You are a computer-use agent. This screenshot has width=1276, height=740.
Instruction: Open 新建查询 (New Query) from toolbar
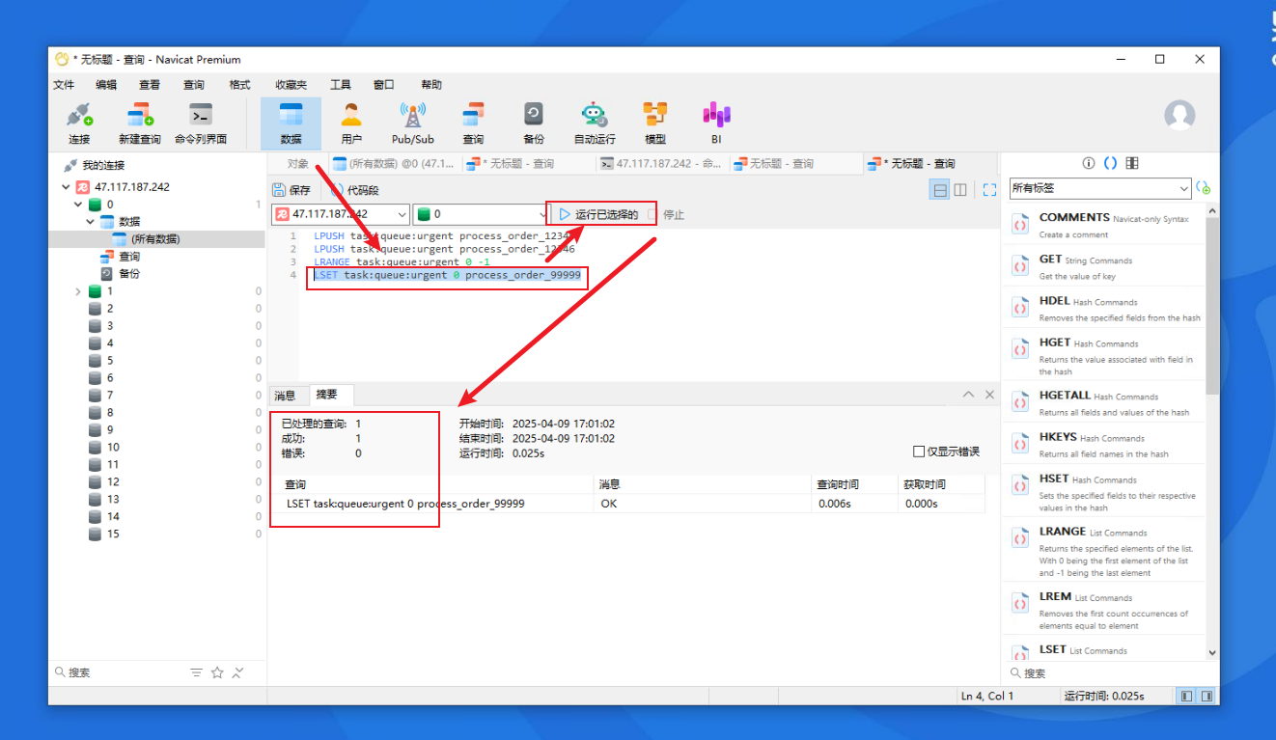point(140,123)
